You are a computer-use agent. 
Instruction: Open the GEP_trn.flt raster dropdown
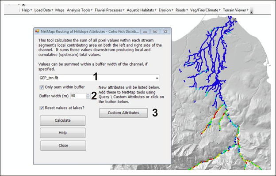157,78
